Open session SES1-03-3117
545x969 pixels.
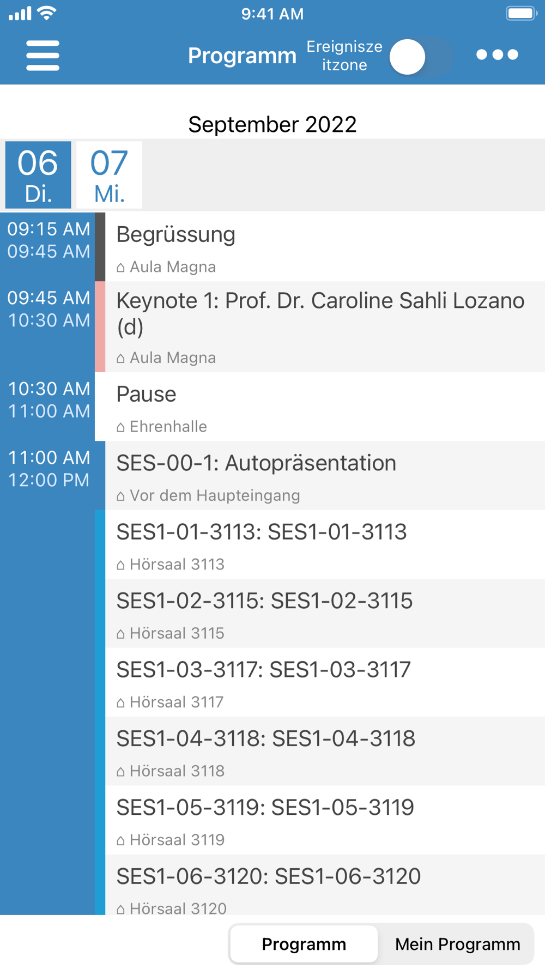(324, 682)
